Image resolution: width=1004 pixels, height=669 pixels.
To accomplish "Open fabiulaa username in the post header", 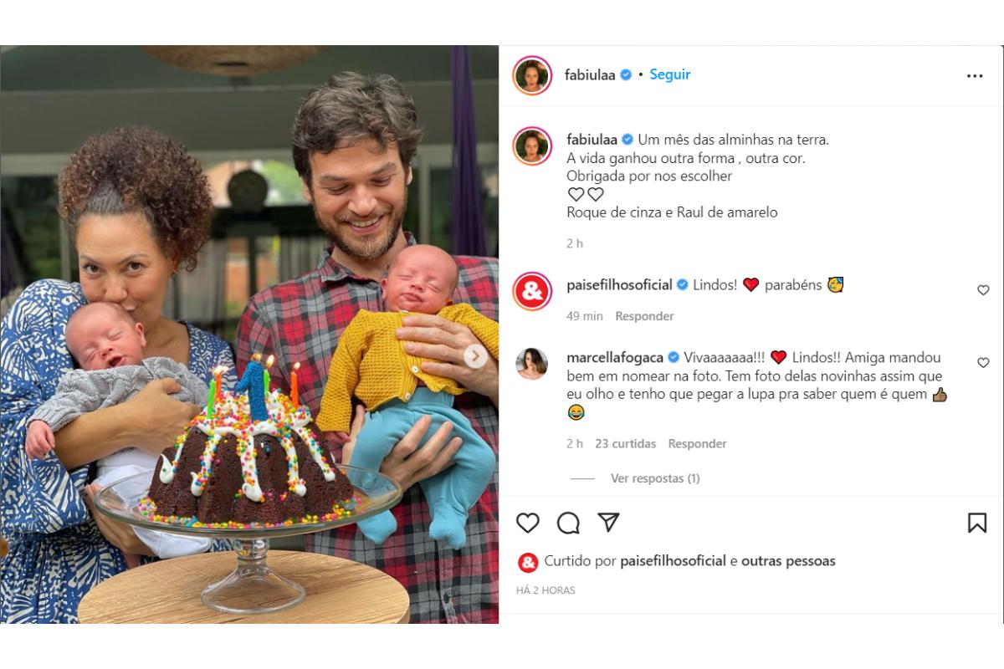I will coord(590,74).
